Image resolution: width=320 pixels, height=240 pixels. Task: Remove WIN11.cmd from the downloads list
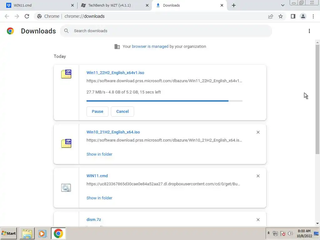[258, 176]
